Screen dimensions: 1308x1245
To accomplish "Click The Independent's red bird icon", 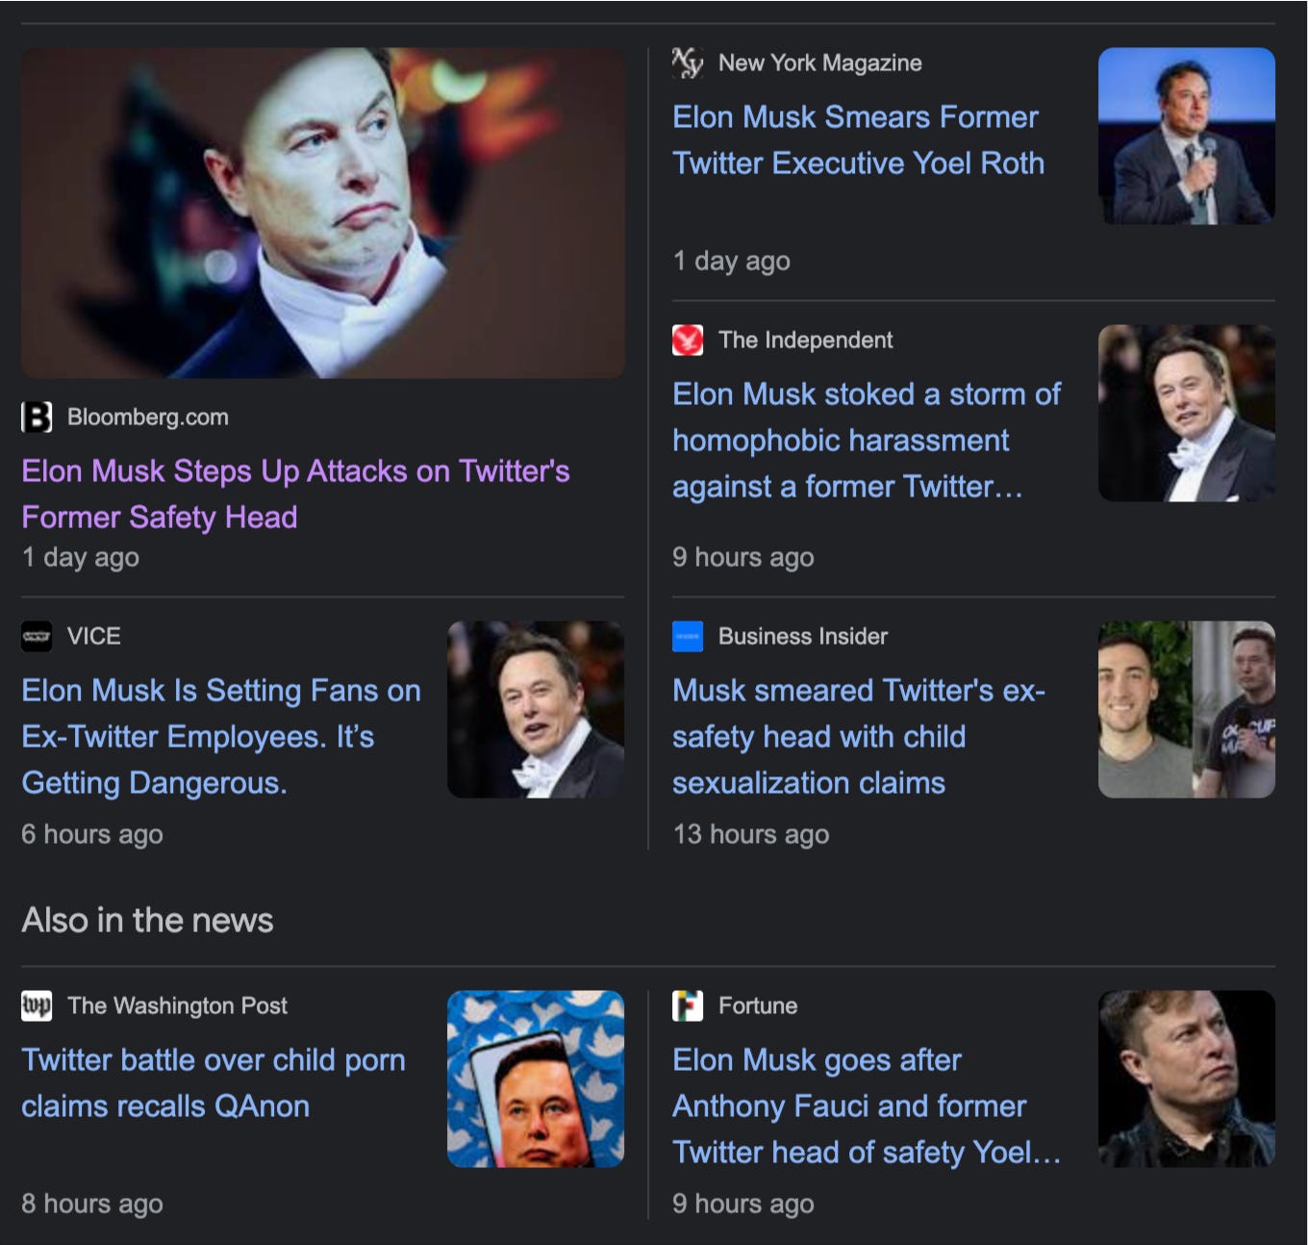I will tap(688, 340).
